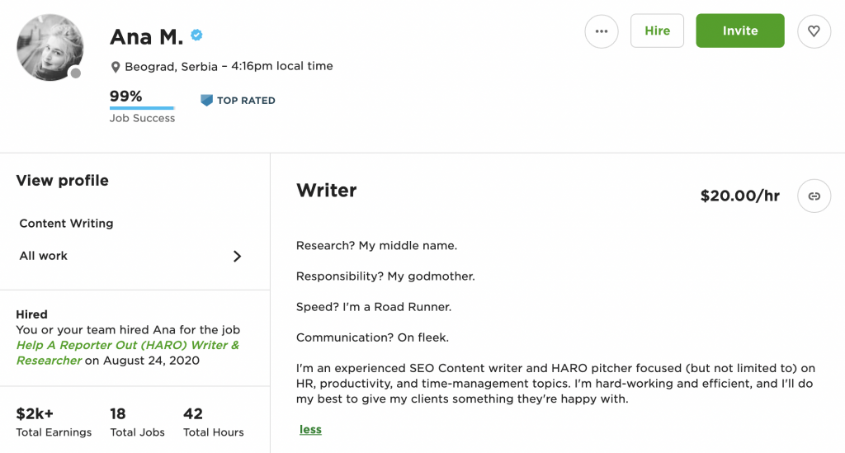Open Ana's profile photo
The width and height of the screenshot is (845, 453).
(x=50, y=47)
